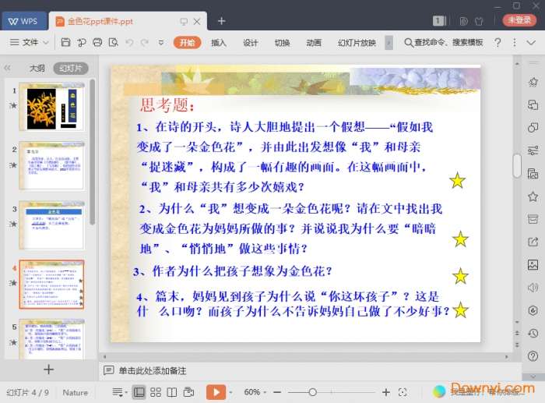
Task: Open new tab with plus button
Action: (x=221, y=21)
